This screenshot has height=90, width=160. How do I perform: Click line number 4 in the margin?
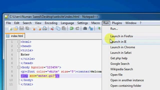12,55
